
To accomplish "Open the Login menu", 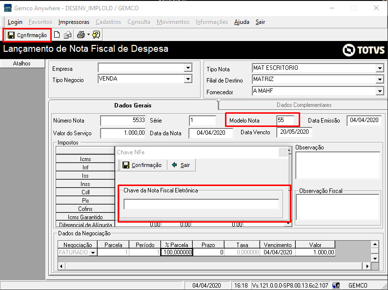I will (x=15, y=22).
